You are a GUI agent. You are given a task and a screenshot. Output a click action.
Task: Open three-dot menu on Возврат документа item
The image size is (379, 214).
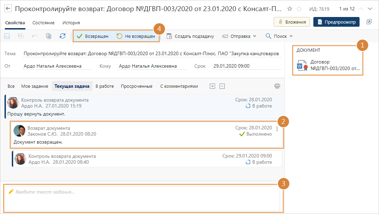[277, 129]
